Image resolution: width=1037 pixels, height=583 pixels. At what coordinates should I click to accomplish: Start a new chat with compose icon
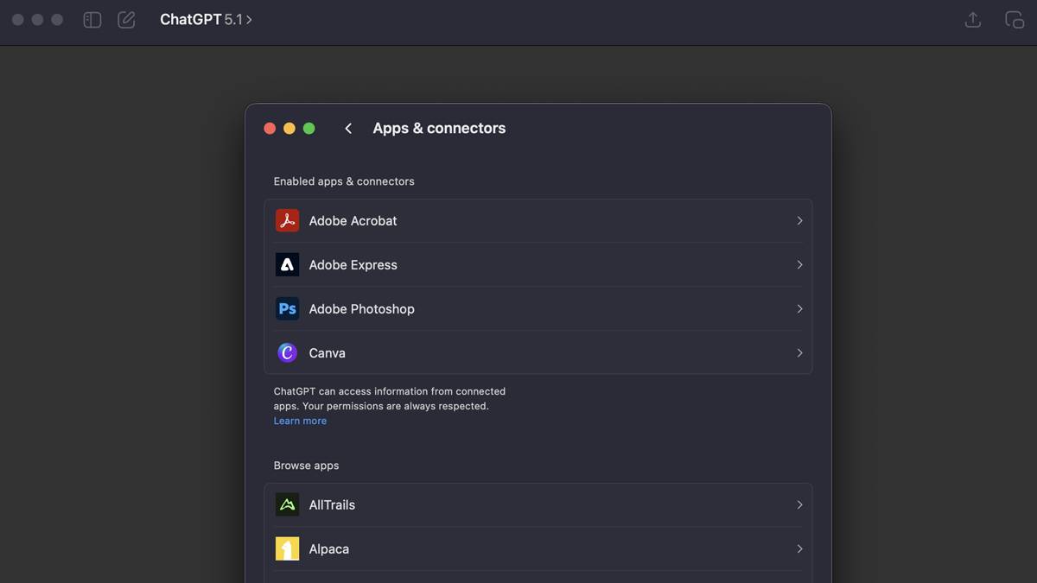tap(126, 20)
